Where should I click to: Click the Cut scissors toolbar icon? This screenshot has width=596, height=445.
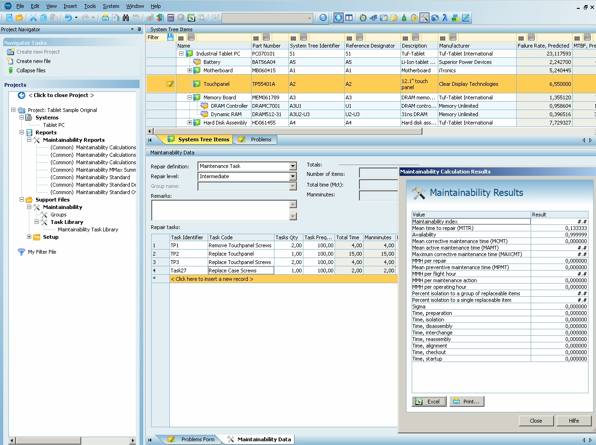pyautogui.click(x=33, y=18)
